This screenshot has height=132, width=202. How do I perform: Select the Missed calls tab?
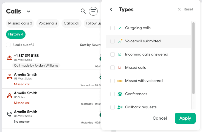20,23
